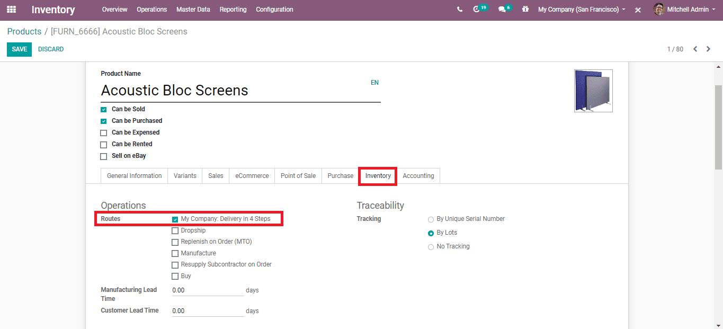This screenshot has height=329, width=723.
Task: Click the gift icon in top bar
Action: click(x=525, y=10)
